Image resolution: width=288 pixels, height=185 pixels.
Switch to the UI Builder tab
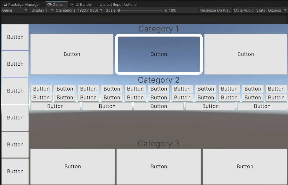click(81, 4)
